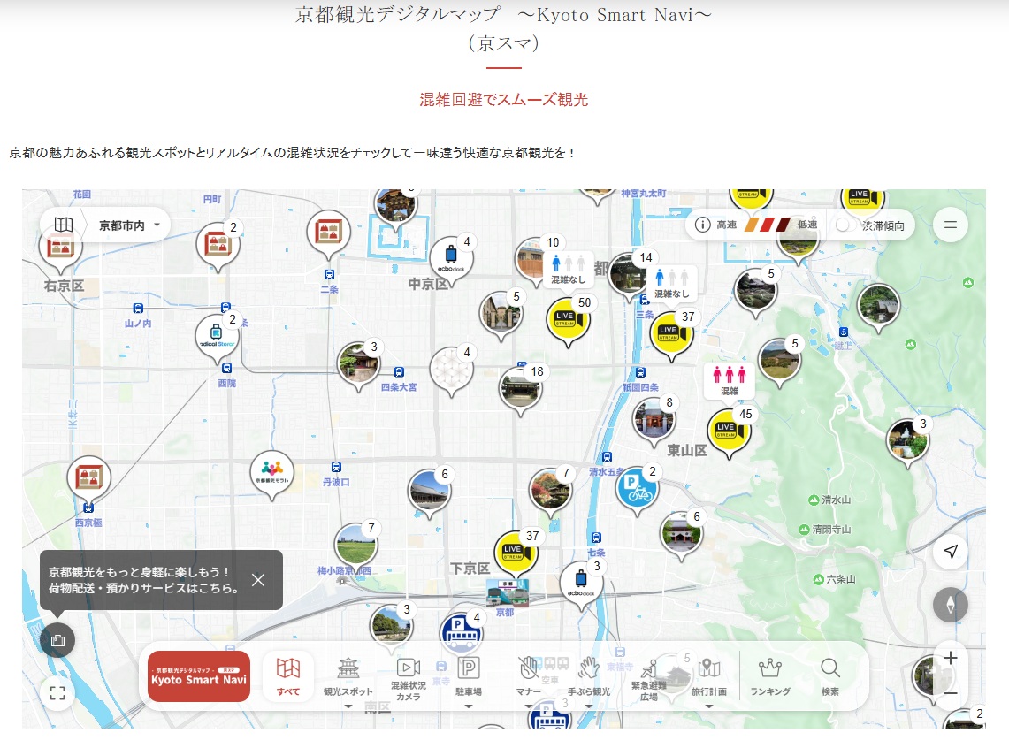Click the 緊急避難広場 evacuation icon
Viewport: 1009px width, 748px height.
pos(648,676)
